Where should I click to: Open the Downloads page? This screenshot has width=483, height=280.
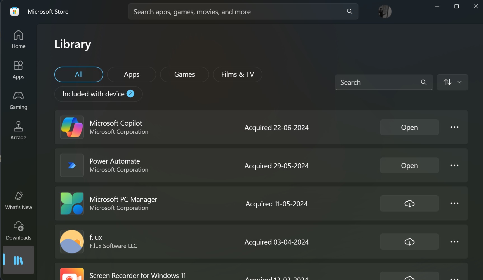click(x=18, y=231)
